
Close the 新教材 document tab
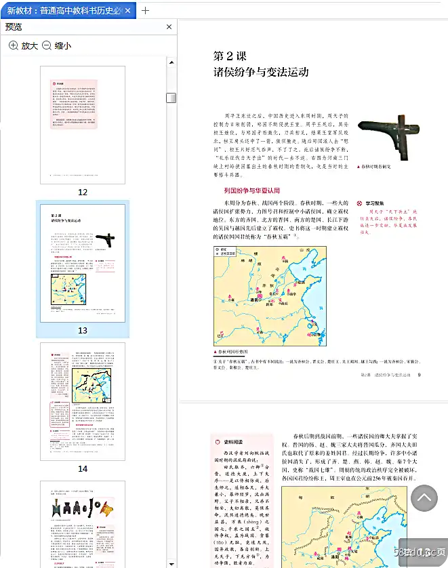127,11
